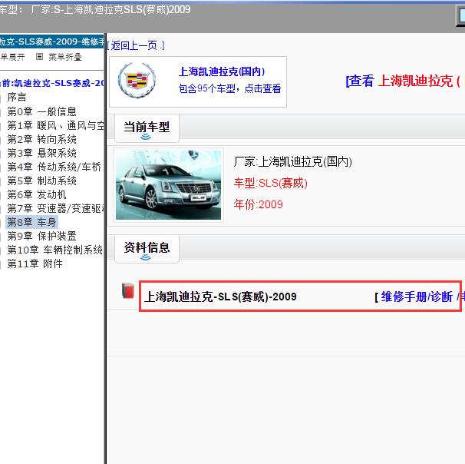Select 资料信息 tab header
Screen dimensions: 465x464
(147, 248)
